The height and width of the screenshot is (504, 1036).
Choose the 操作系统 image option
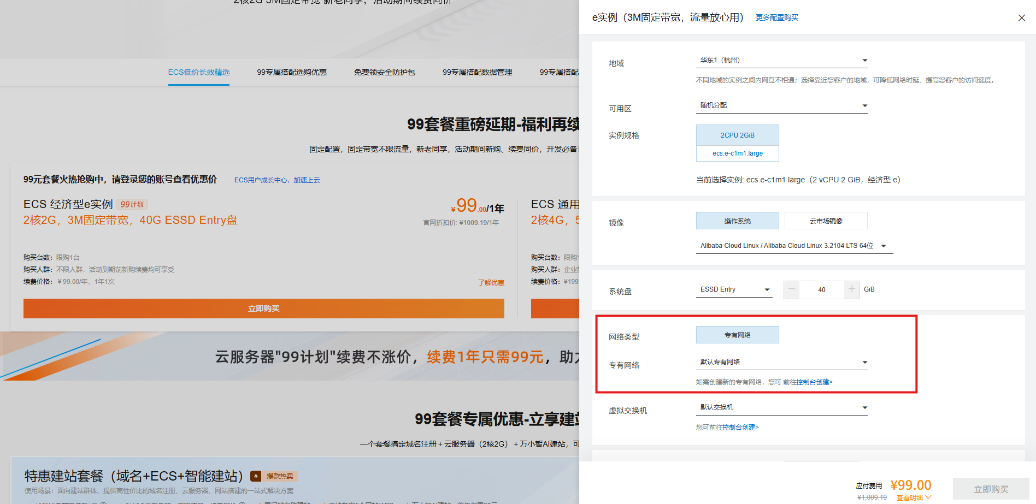[x=737, y=221]
